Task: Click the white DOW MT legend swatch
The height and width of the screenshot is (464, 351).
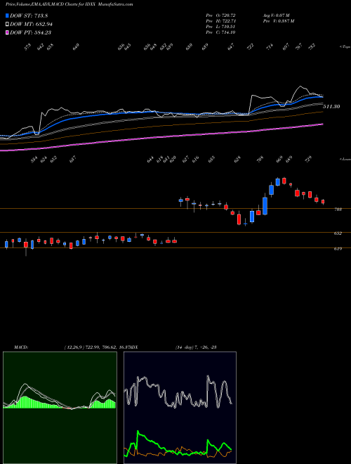Action: point(8,25)
